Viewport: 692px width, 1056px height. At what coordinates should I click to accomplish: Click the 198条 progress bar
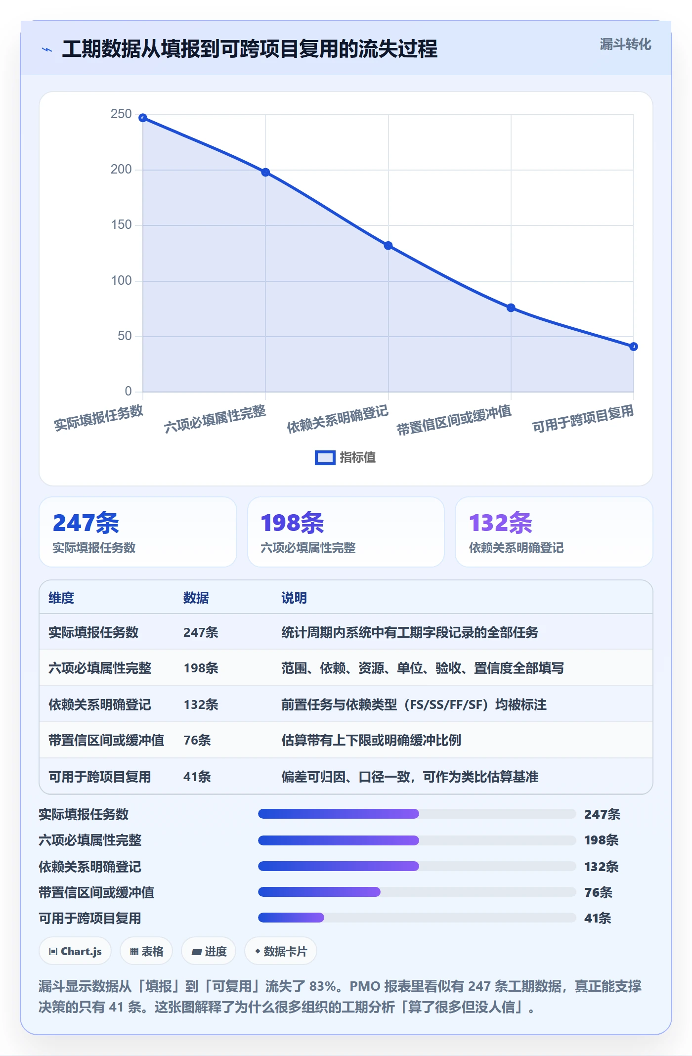[417, 840]
